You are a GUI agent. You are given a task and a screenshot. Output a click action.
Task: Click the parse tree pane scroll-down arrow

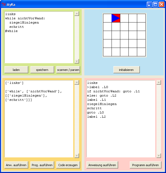(x=77, y=156)
